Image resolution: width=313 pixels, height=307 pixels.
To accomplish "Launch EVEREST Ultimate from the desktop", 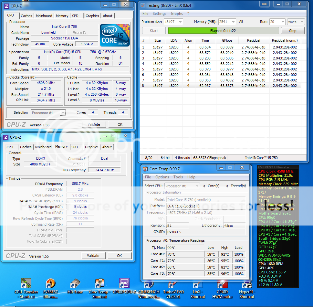I will (50, 285).
